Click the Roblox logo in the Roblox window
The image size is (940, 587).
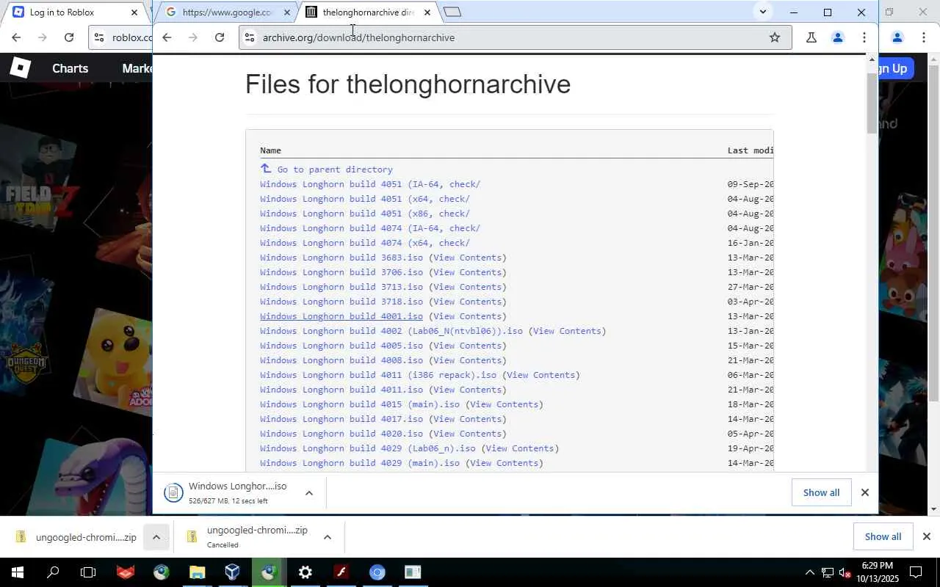(20, 68)
